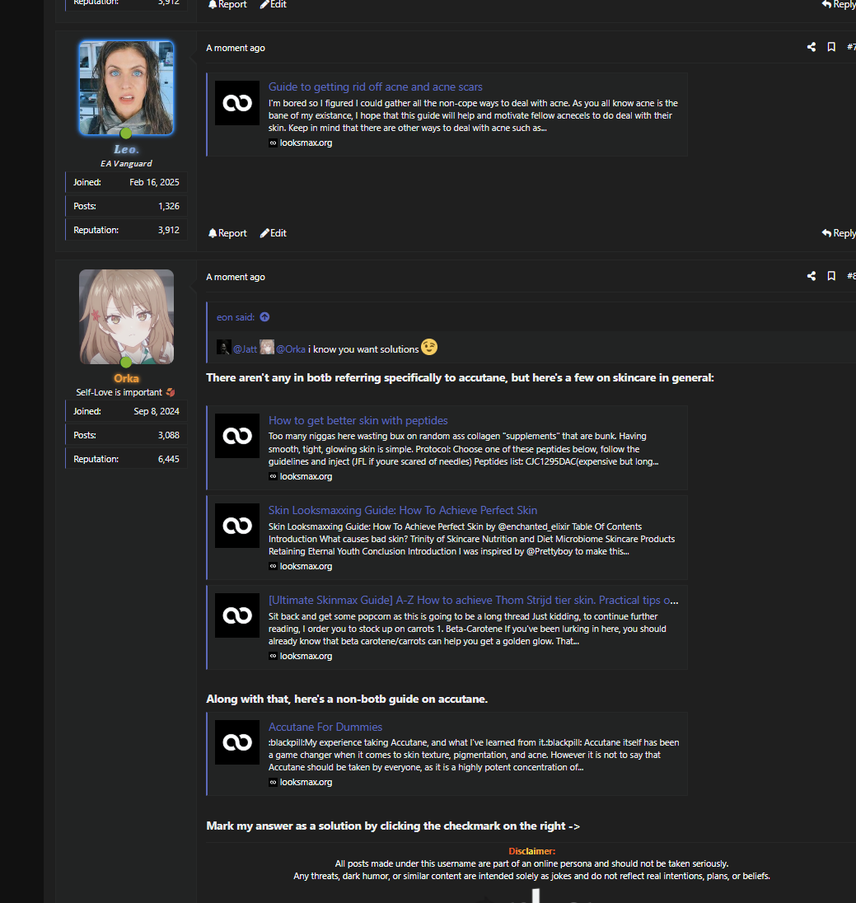Open 'Guide to getting rid off acne' link
Viewport: 856px width, 903px height.
point(376,87)
